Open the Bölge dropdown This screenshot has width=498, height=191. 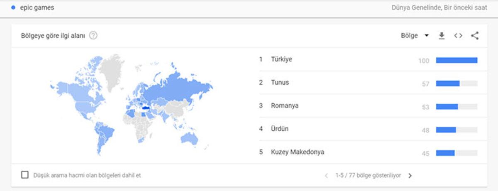tap(409, 36)
